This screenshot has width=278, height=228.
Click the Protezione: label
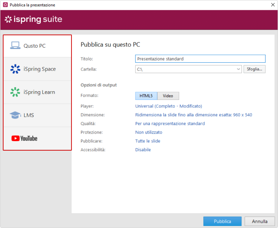click(91, 132)
